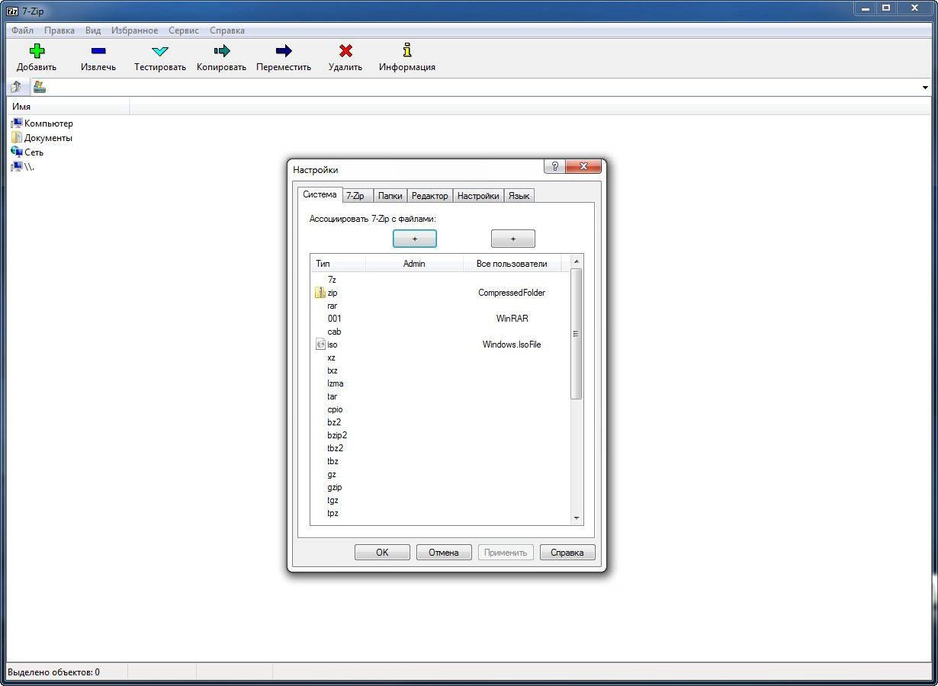The image size is (938, 686).
Task: Click the Отмена button
Action: pos(444,553)
